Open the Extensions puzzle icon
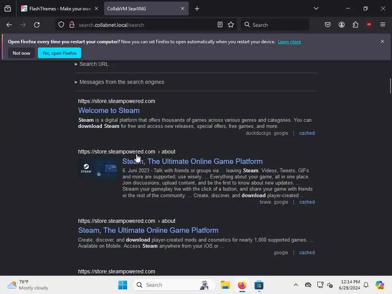 coord(355,24)
